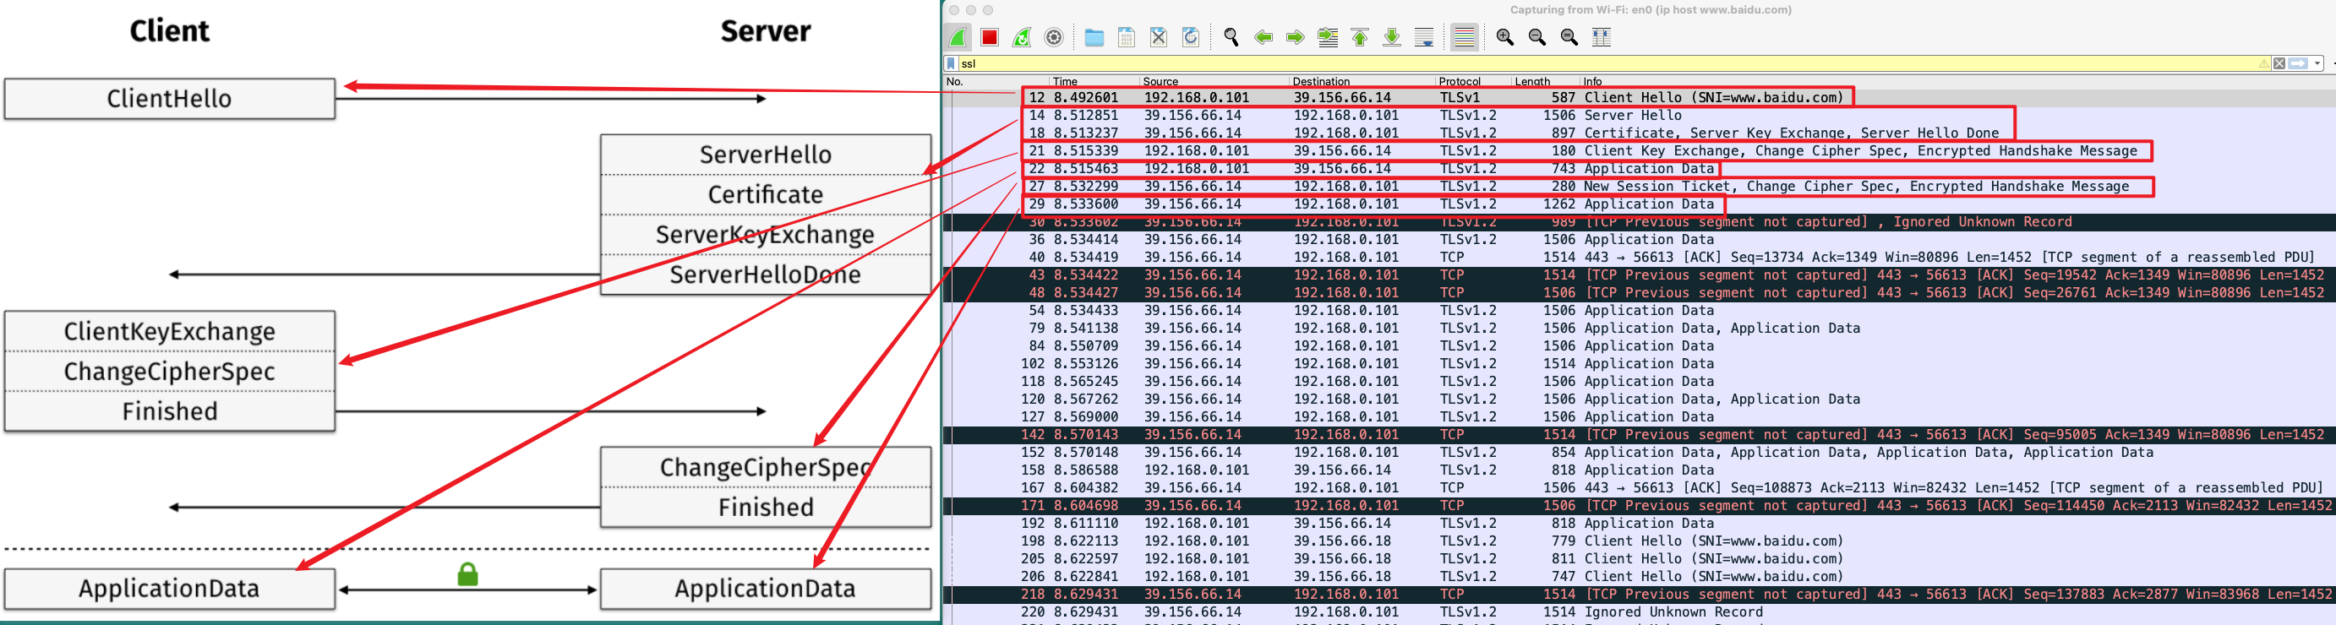Screen dimensions: 2336x625
Task: Clear the display filter with X button
Action: pyautogui.click(x=2279, y=63)
